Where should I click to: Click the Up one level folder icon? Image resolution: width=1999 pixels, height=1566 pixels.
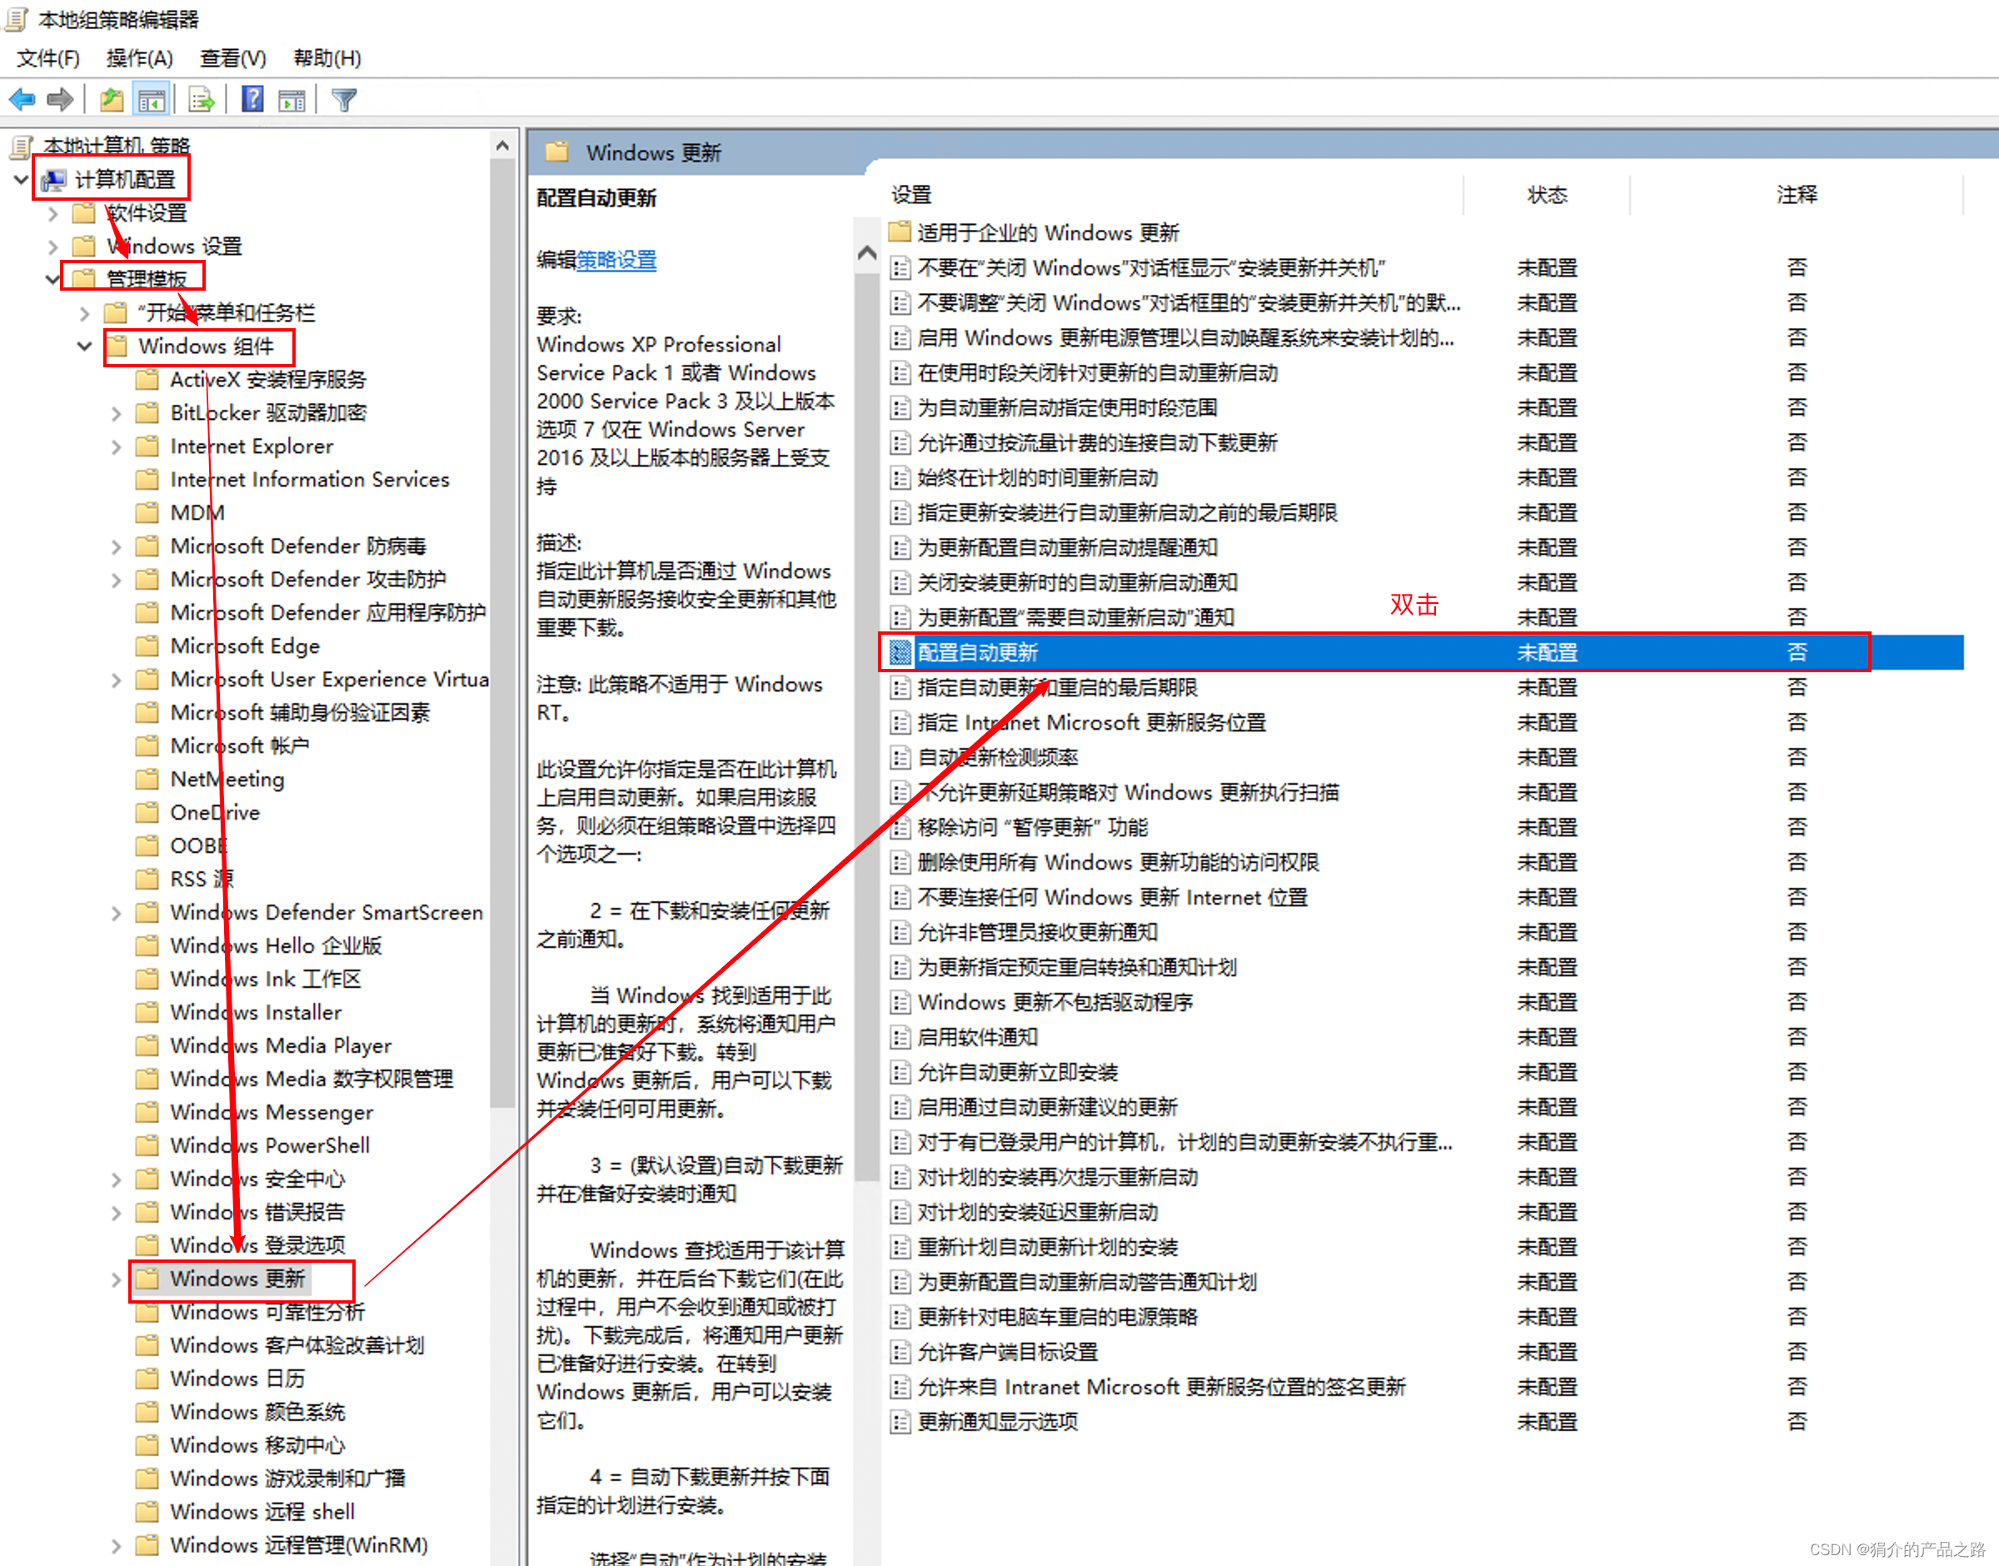click(112, 99)
